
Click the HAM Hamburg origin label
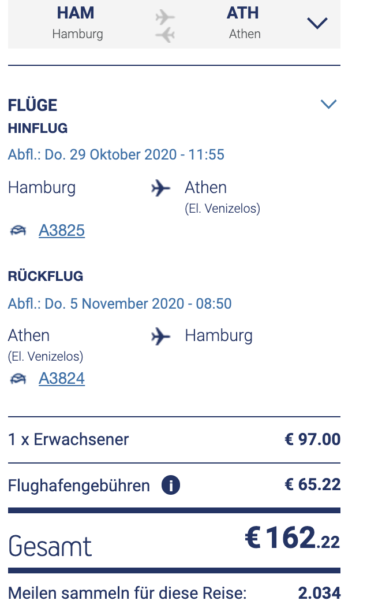[x=77, y=23]
